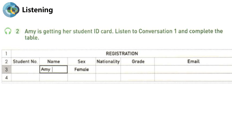The width and height of the screenshot is (232, 130).
Task: Click the exercise number 2 badge
Action: pyautogui.click(x=18, y=31)
